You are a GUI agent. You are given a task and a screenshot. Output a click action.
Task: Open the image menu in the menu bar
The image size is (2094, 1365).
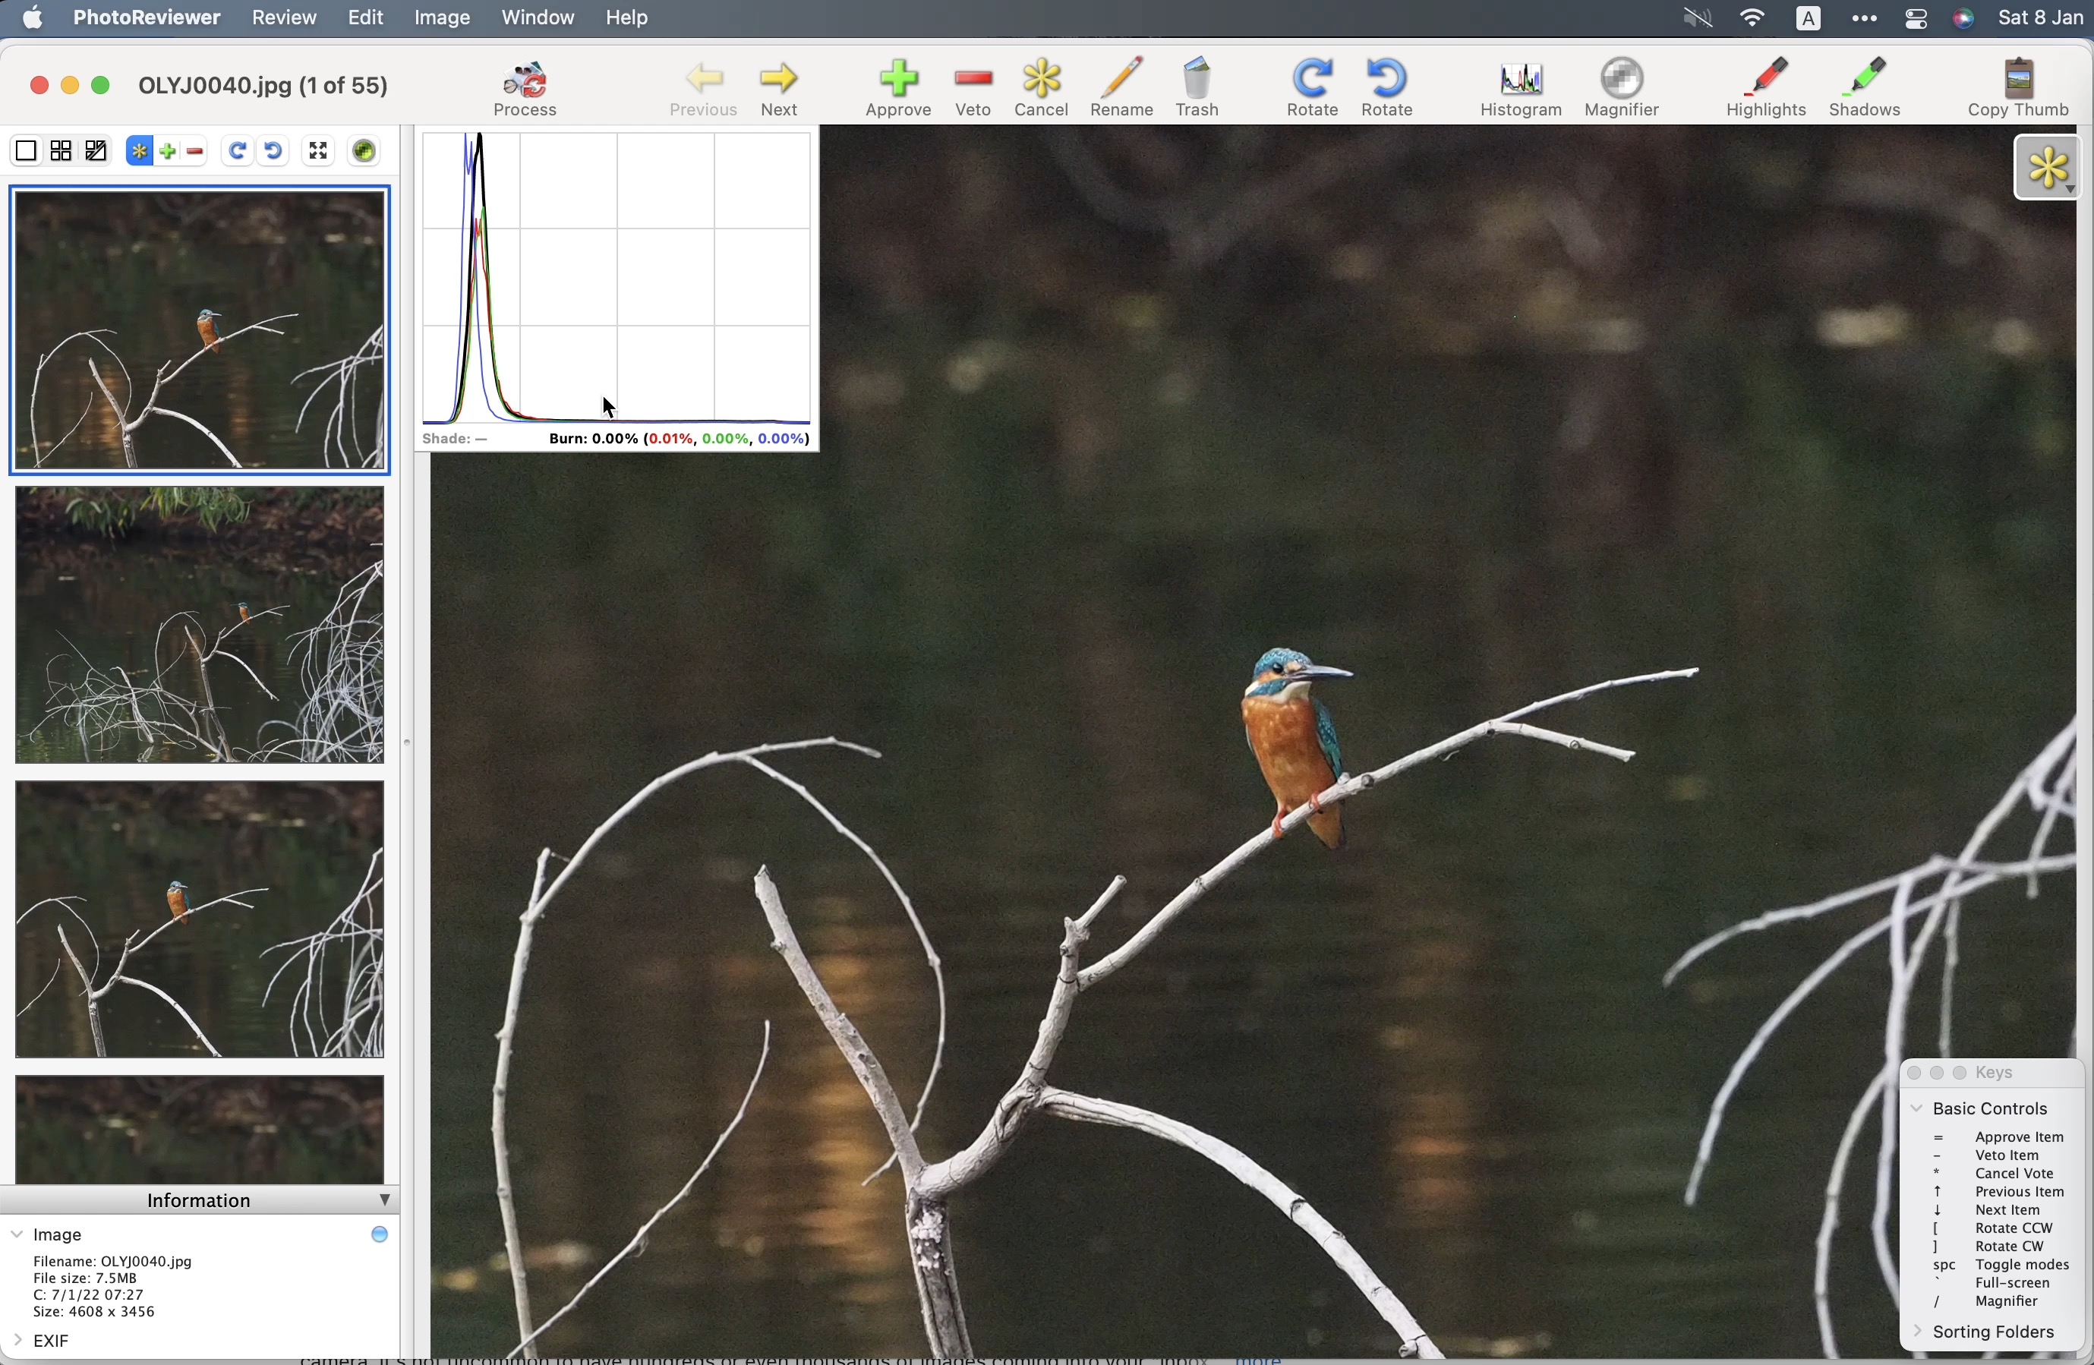442,17
